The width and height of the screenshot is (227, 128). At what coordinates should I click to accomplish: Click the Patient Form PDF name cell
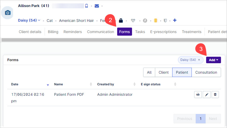[x=69, y=94]
